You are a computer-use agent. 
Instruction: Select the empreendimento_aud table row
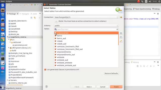tap(86, 54)
